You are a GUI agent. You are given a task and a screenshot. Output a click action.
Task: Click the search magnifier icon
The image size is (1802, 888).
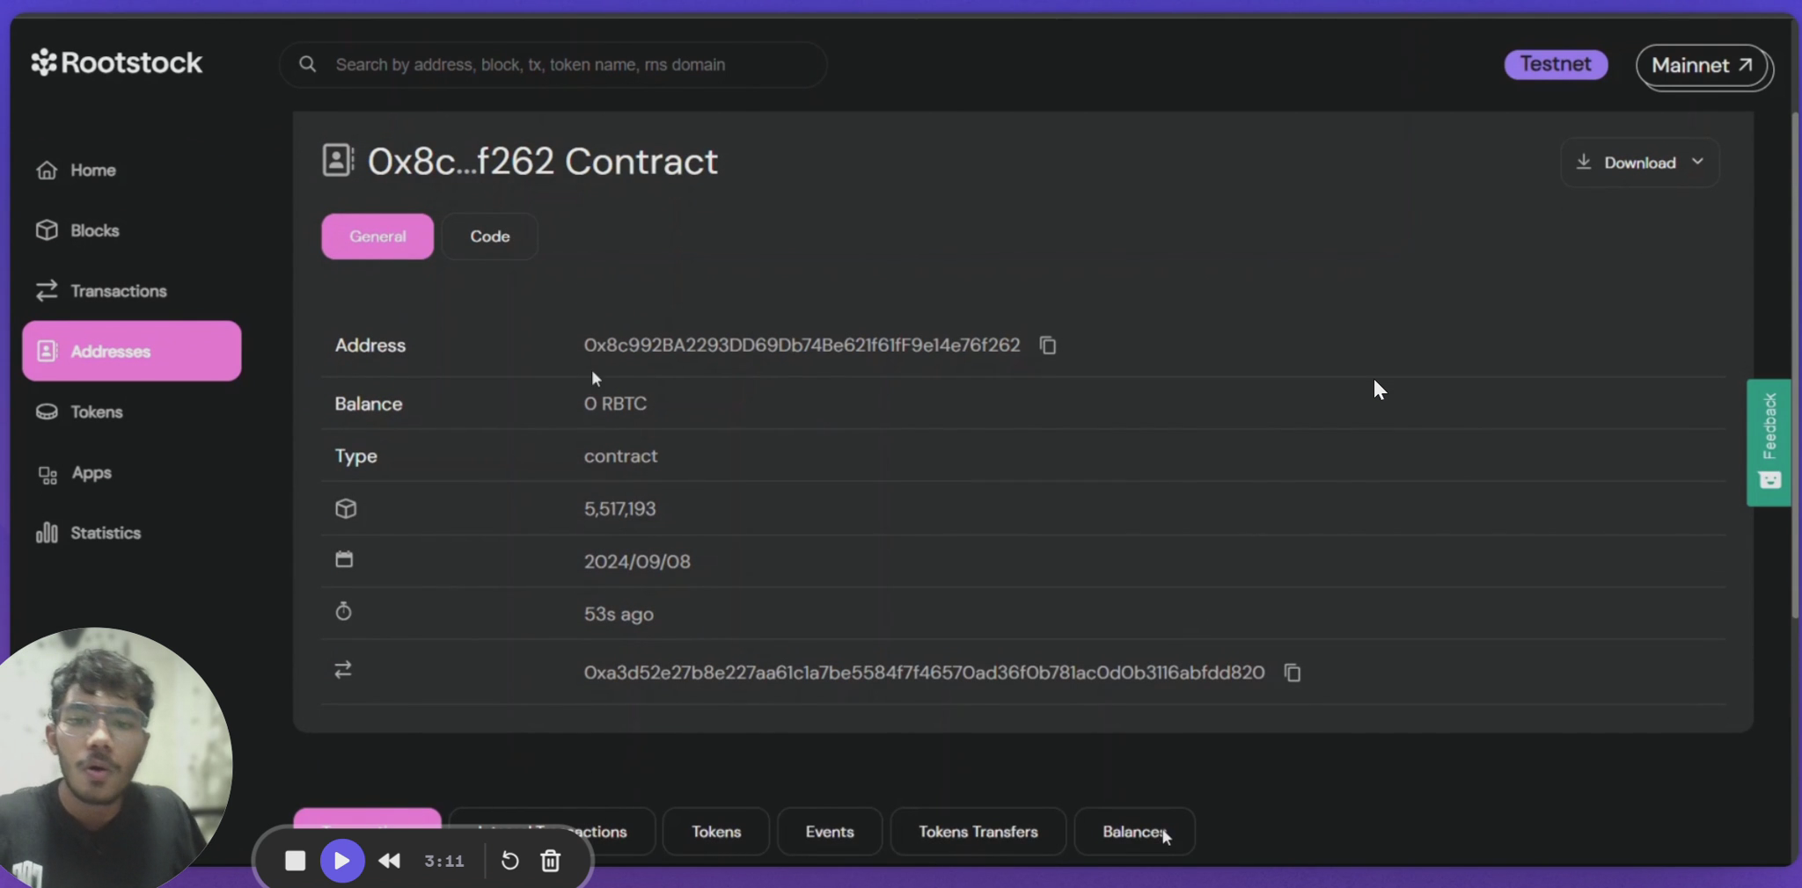(x=307, y=64)
